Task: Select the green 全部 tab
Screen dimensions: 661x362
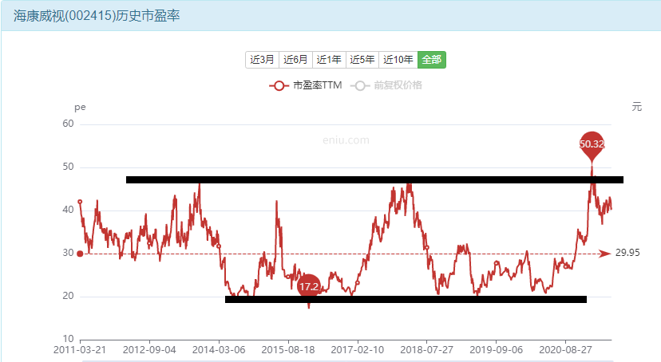Action: [x=432, y=60]
